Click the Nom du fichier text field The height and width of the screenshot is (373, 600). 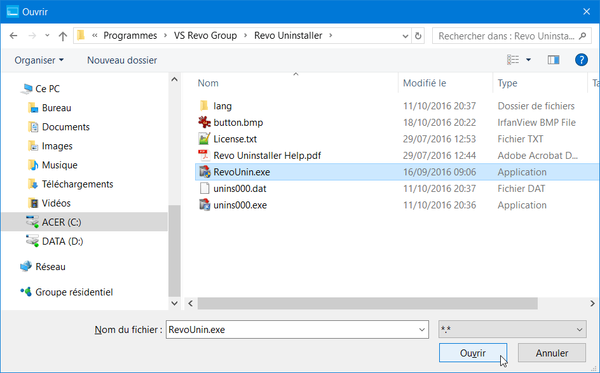pyautogui.click(x=292, y=330)
